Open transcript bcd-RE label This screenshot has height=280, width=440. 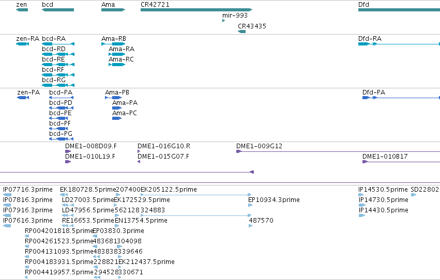[53, 59]
